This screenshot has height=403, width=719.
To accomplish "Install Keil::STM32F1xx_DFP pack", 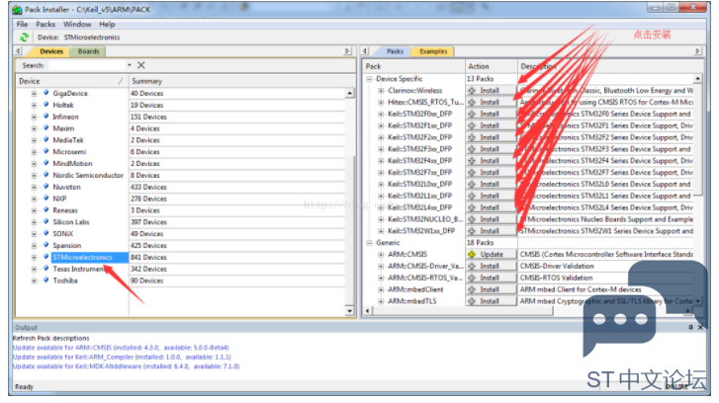I will coord(490,125).
